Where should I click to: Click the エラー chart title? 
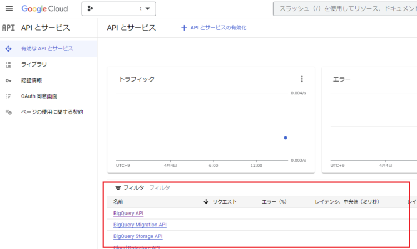click(342, 79)
